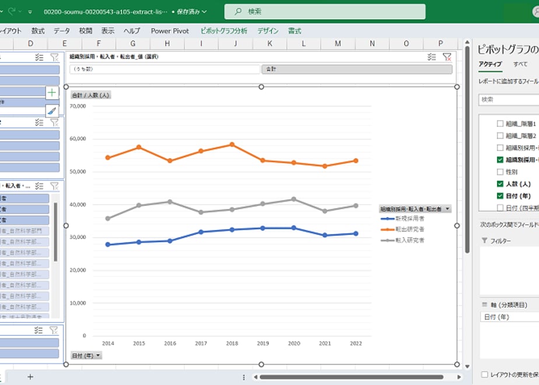Click the horizontal scrollbar thumb
This screenshot has width=539, height=385.
point(351,377)
